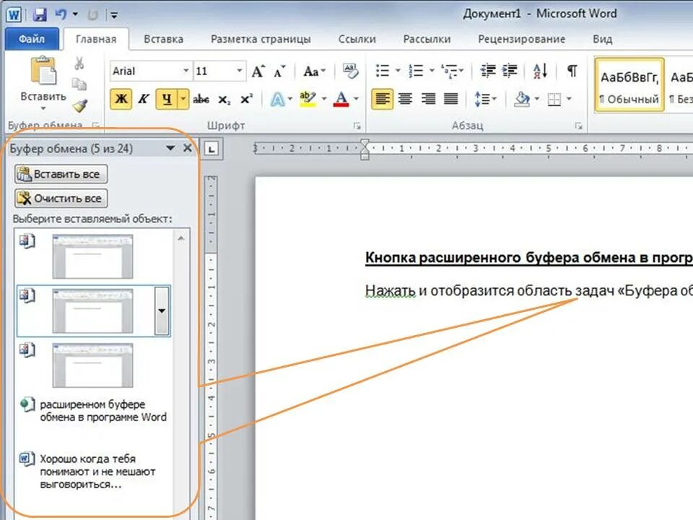This screenshot has width=693, height=520.
Task: Select the Обычный style
Action: coord(629,85)
